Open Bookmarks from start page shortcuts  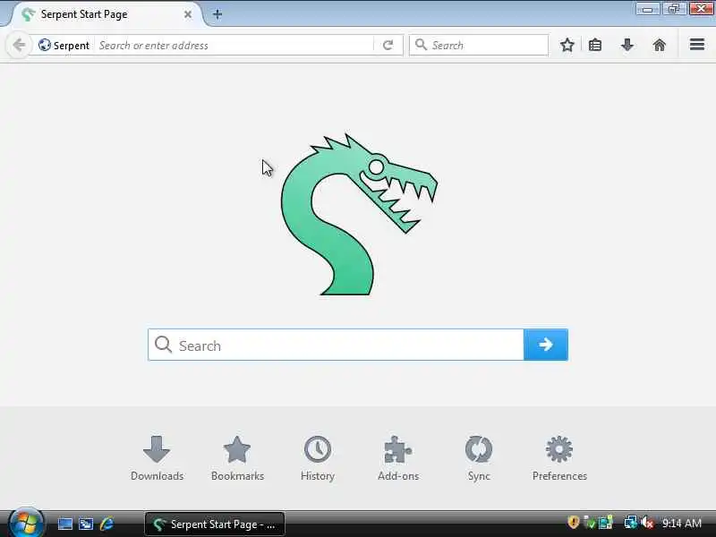coord(237,458)
